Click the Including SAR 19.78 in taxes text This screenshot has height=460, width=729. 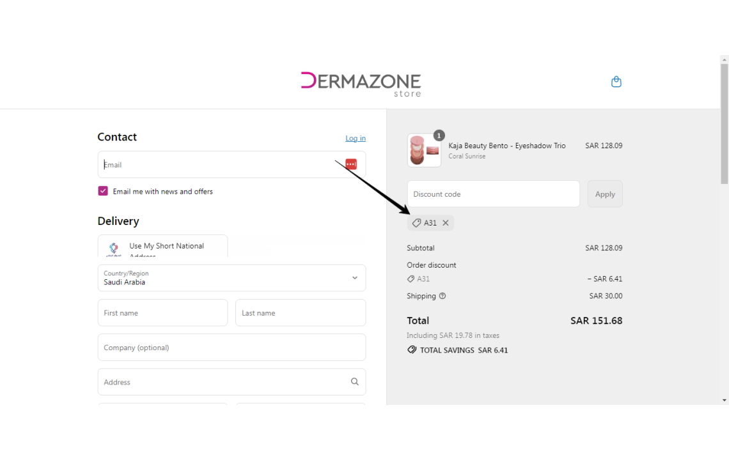point(453,335)
